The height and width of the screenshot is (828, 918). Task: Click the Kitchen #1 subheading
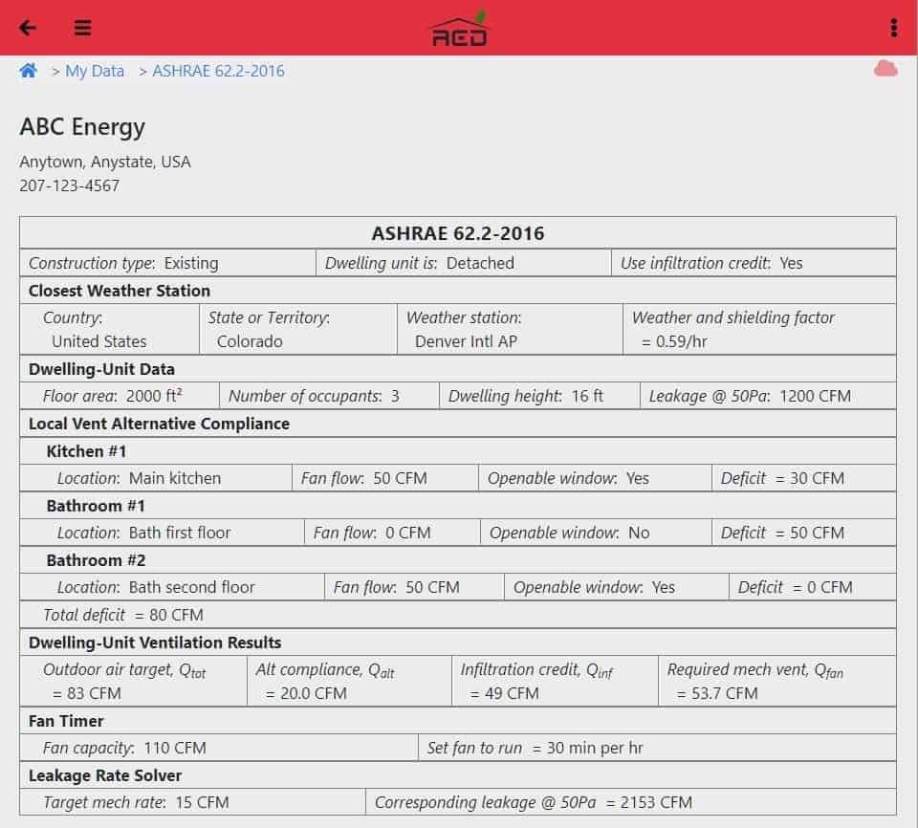pyautogui.click(x=86, y=451)
